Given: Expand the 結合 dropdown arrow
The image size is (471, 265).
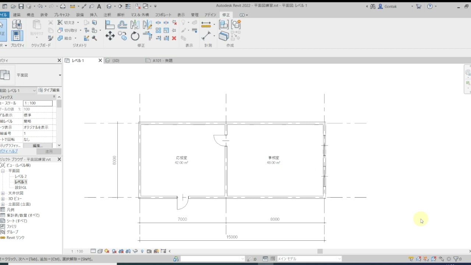Looking at the screenshot, I should click(76, 38).
